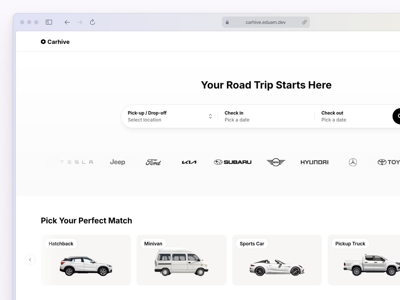Open the Pick-up / Drop-off location dropdown
This screenshot has width=400, height=300.
click(x=170, y=116)
